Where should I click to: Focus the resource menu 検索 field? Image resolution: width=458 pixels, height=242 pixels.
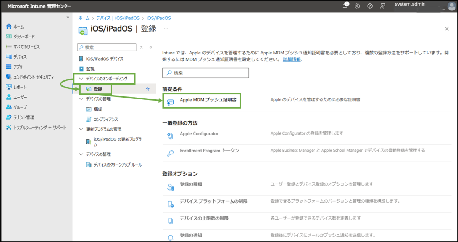click(107, 47)
